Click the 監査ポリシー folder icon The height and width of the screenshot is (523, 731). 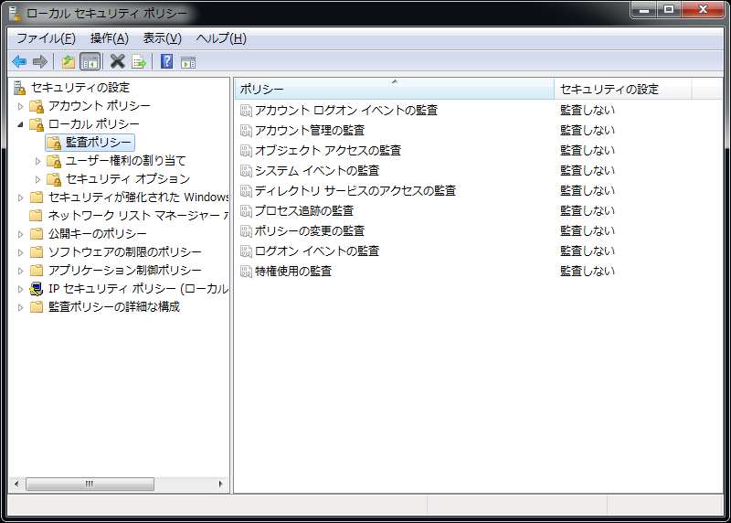click(x=54, y=143)
